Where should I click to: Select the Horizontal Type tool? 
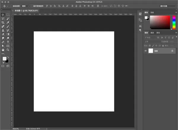point(8,42)
